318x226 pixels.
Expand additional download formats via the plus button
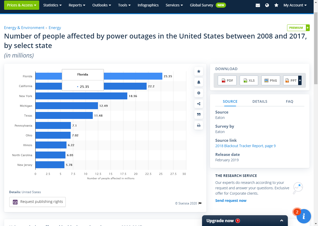[x=300, y=80]
